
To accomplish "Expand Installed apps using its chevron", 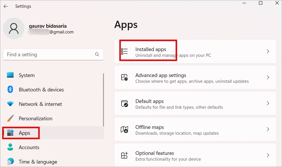I will pyautogui.click(x=268, y=52).
